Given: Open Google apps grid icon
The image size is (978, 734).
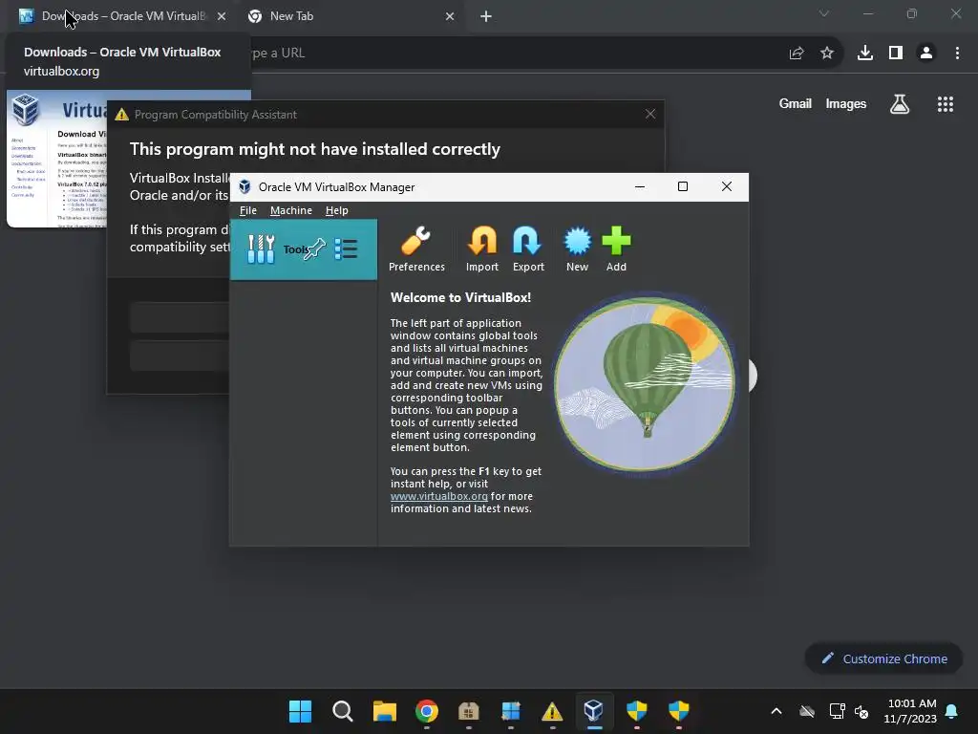Looking at the screenshot, I should coord(946,104).
